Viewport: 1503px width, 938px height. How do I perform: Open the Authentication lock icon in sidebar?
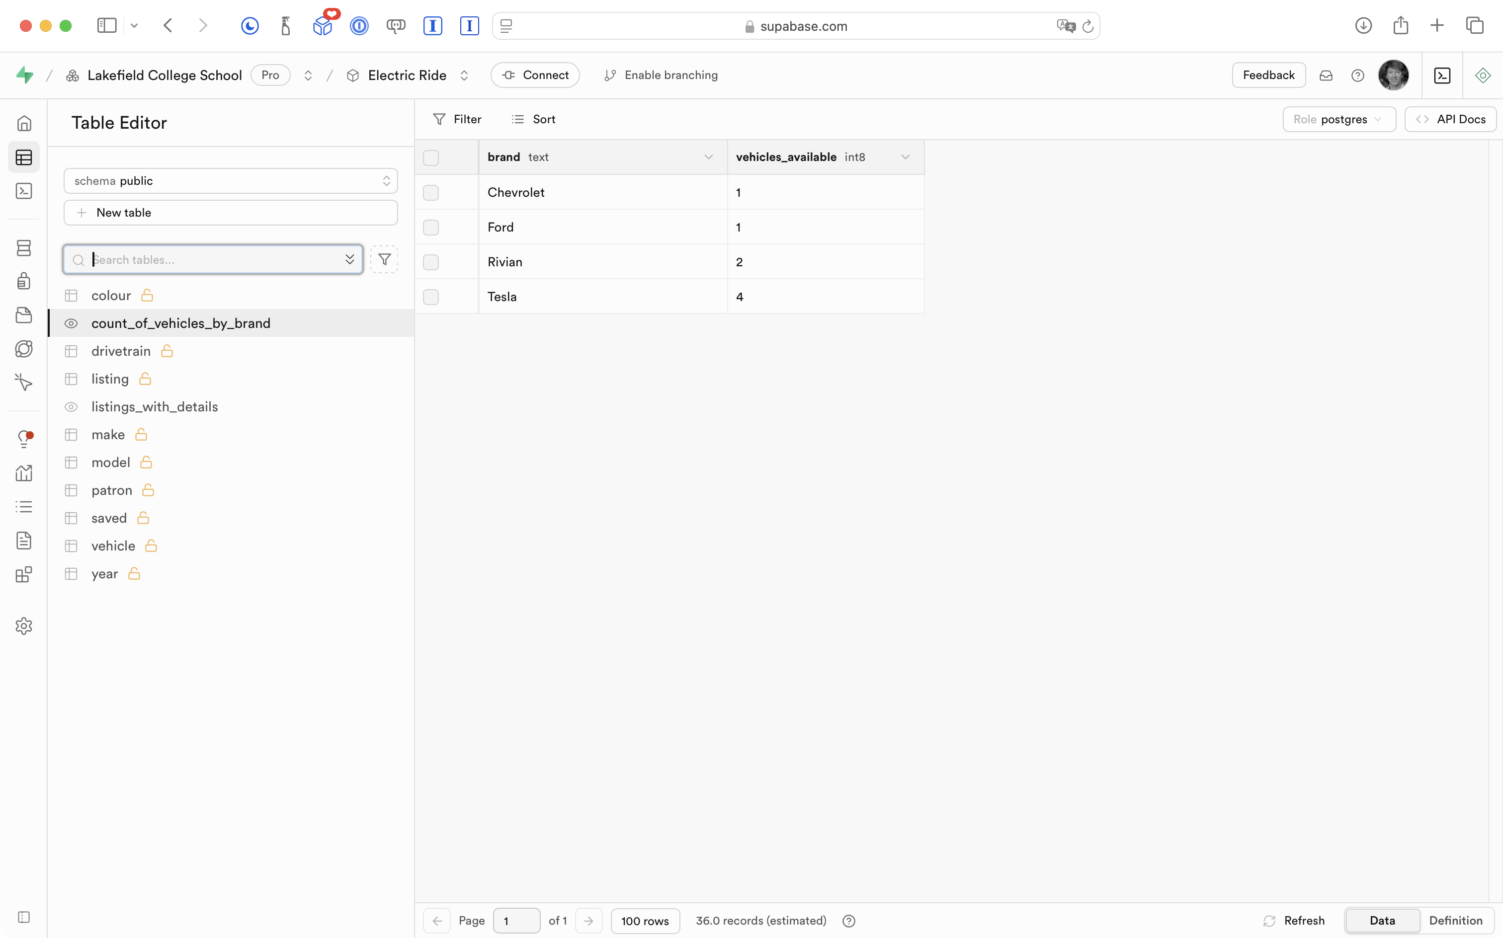point(23,281)
